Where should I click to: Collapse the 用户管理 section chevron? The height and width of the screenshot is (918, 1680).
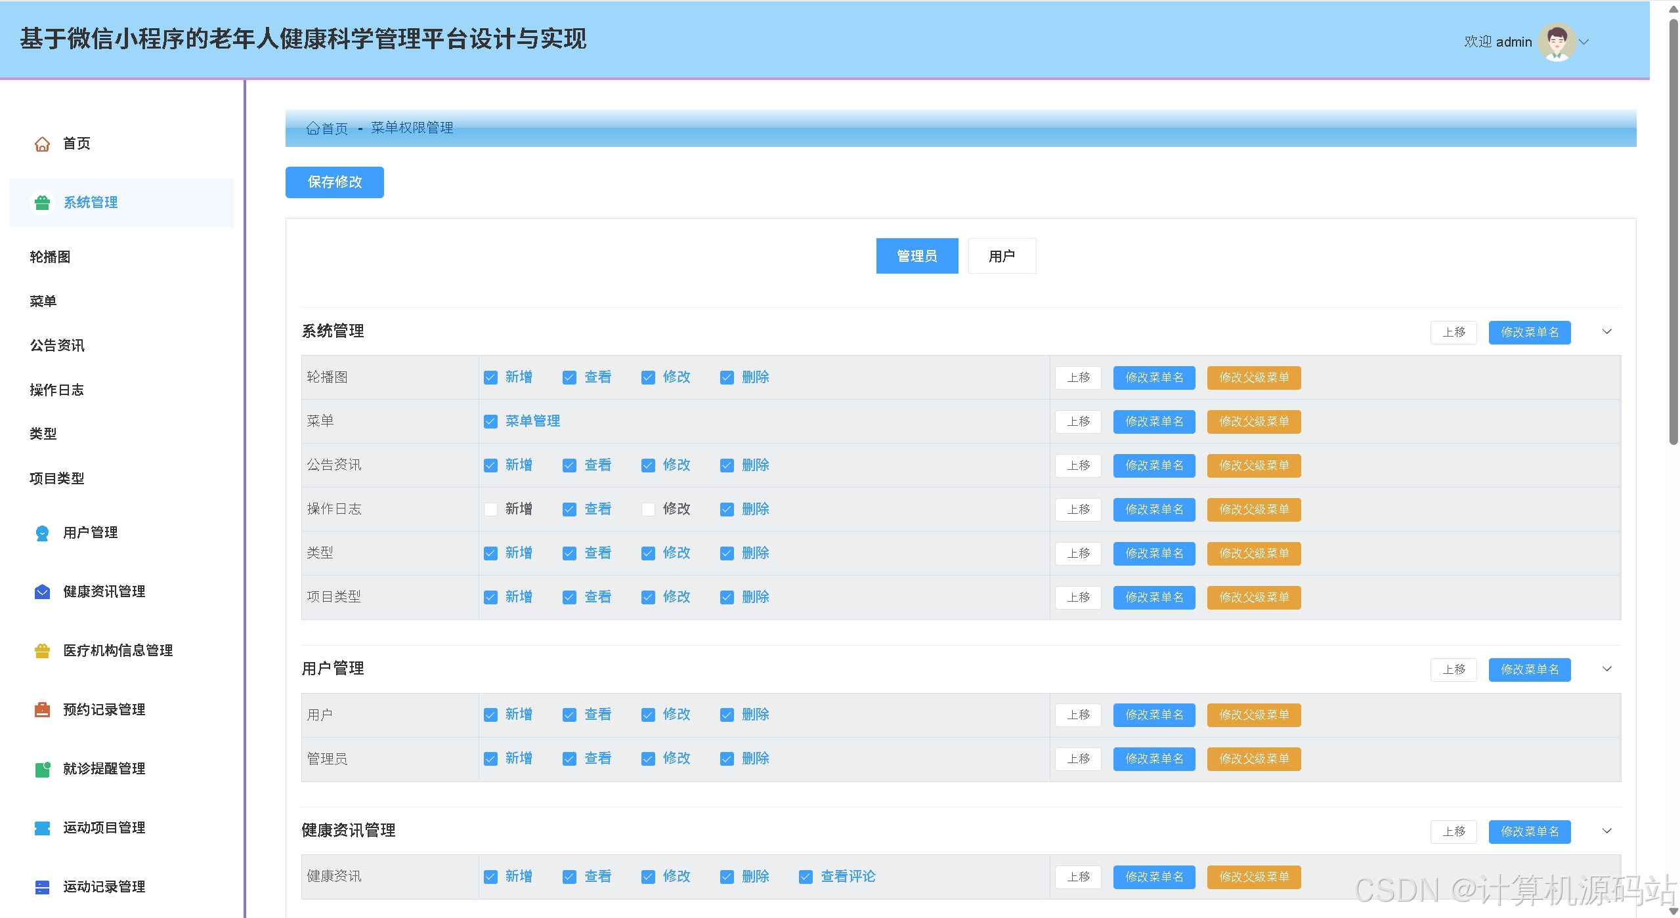[x=1607, y=669]
